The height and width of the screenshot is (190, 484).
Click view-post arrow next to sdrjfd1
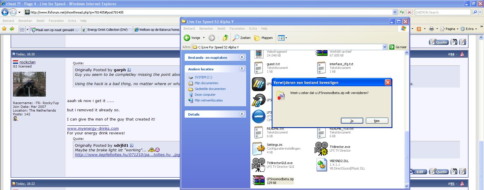132,145
